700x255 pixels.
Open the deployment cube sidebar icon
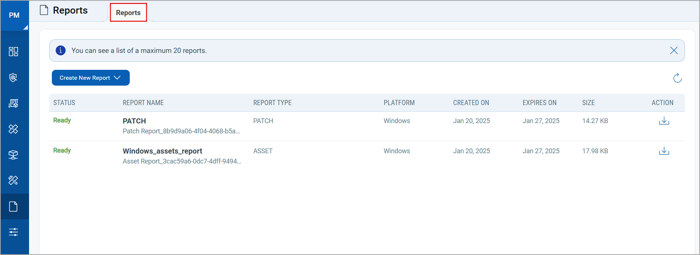point(14,155)
